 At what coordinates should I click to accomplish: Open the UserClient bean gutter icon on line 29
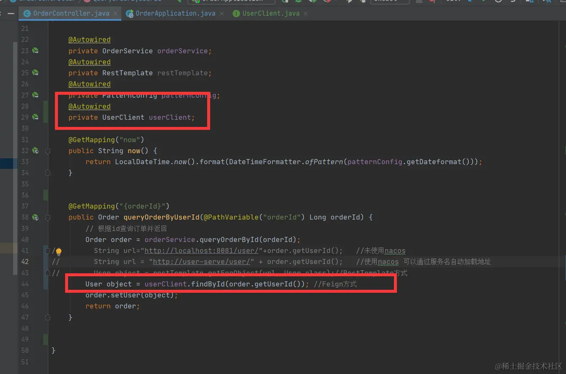[x=36, y=117]
